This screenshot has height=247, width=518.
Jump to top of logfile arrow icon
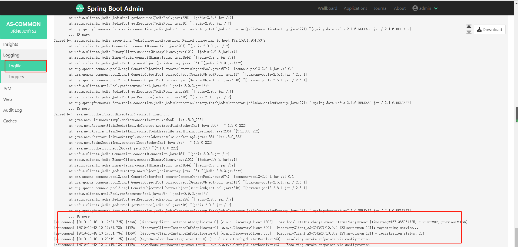[469, 26]
